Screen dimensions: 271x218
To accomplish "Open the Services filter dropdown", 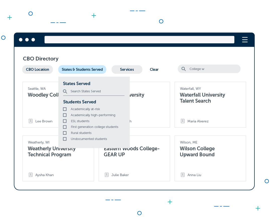I will [127, 69].
